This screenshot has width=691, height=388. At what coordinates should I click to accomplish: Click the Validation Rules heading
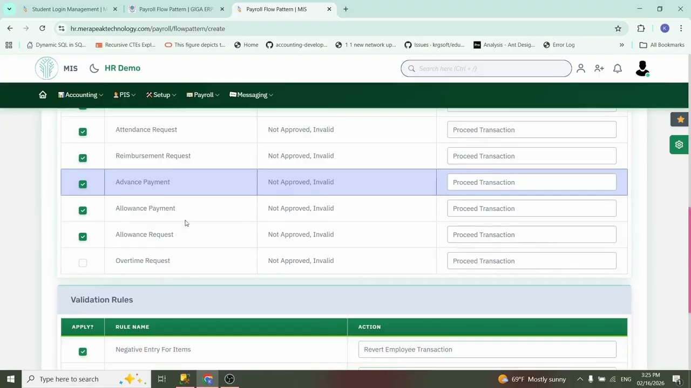coord(101,300)
